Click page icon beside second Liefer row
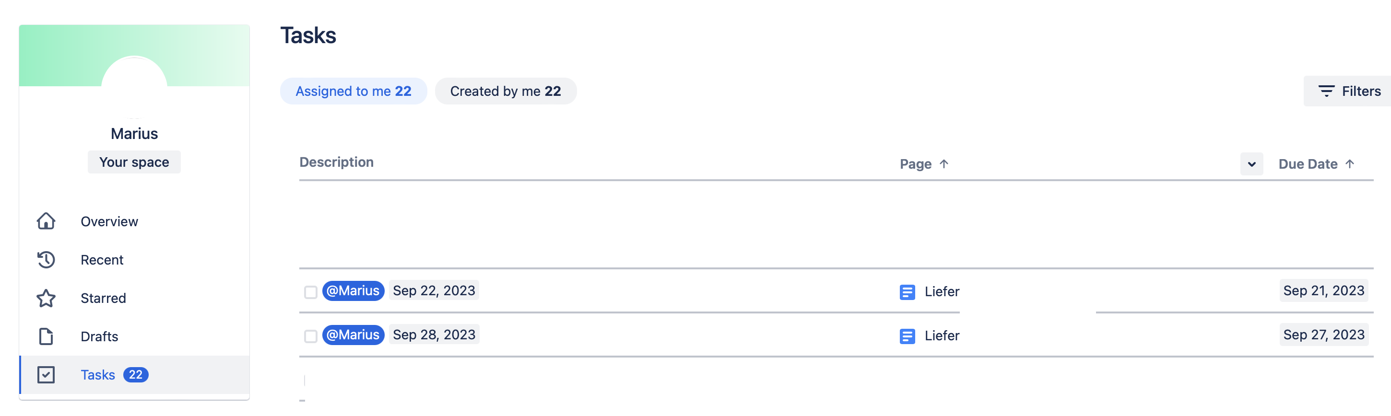 907,336
